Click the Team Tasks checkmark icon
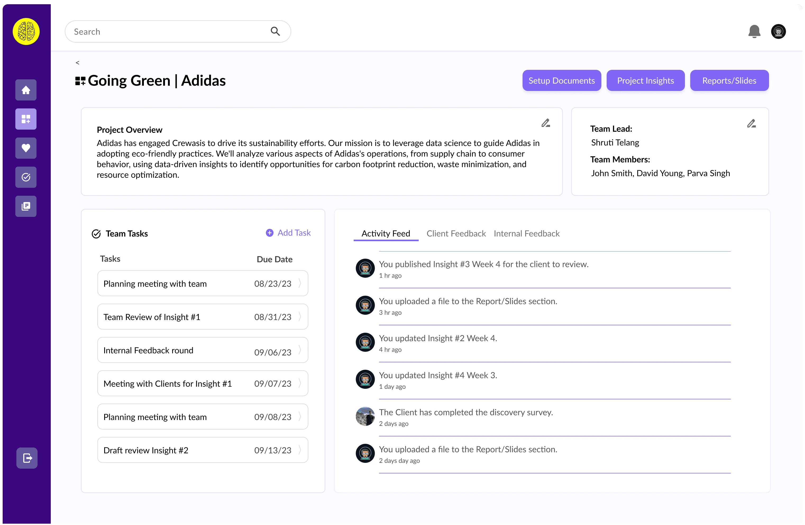This screenshot has width=805, height=525. 97,234
